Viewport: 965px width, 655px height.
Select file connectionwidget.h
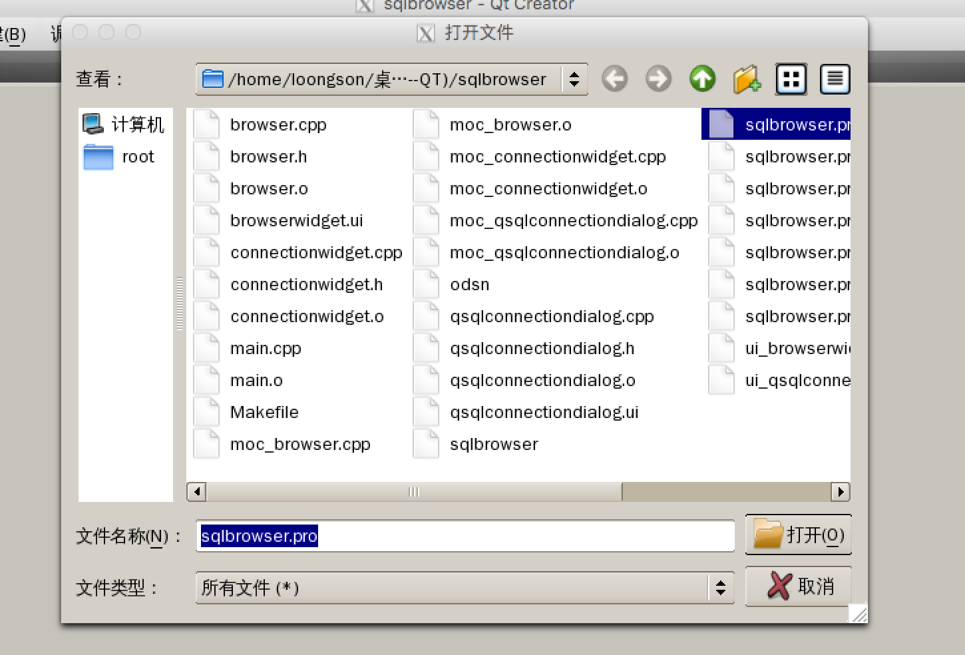click(x=306, y=284)
